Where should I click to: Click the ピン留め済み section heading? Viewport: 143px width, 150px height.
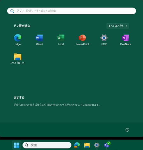(22, 26)
